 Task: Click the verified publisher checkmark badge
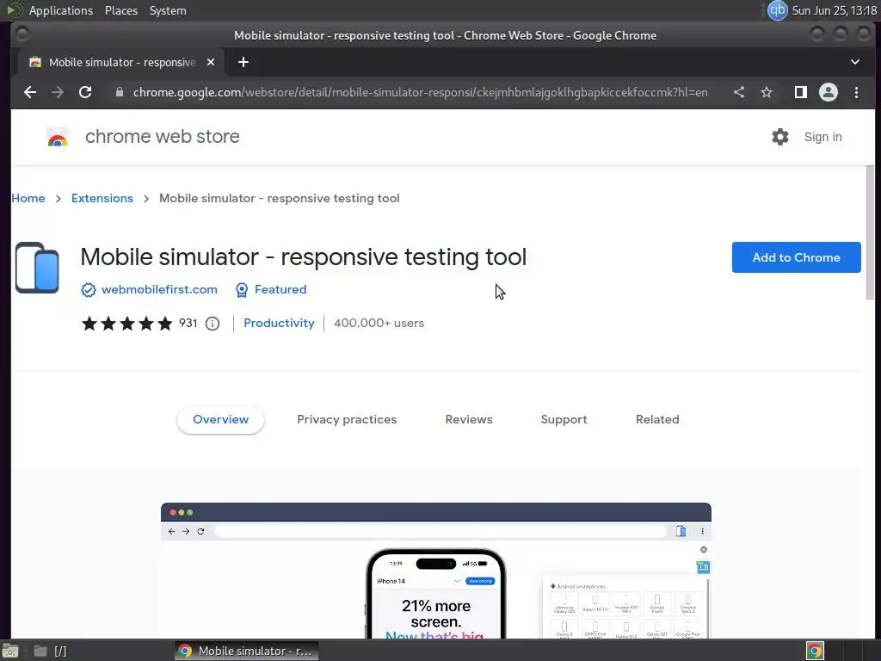click(x=89, y=289)
